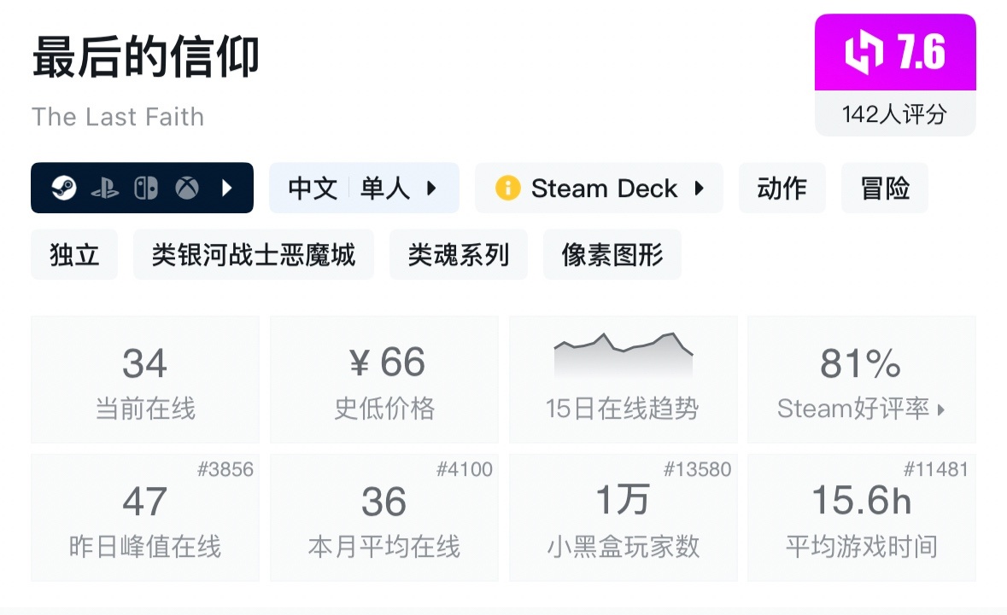
Task: Open the 142人评分 rating count
Action: [x=894, y=114]
